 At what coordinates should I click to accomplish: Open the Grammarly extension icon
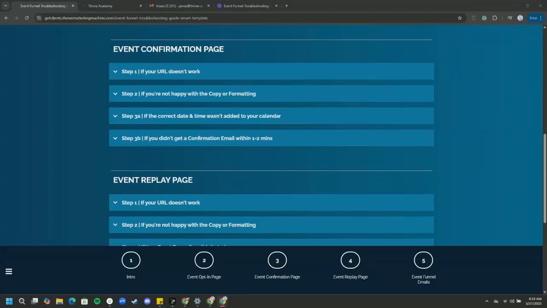tap(484, 18)
